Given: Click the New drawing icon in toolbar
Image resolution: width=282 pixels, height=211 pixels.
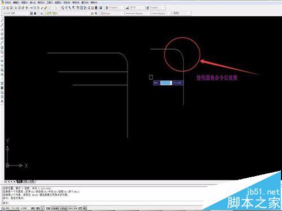Looking at the screenshot, I should click(x=4, y=8).
